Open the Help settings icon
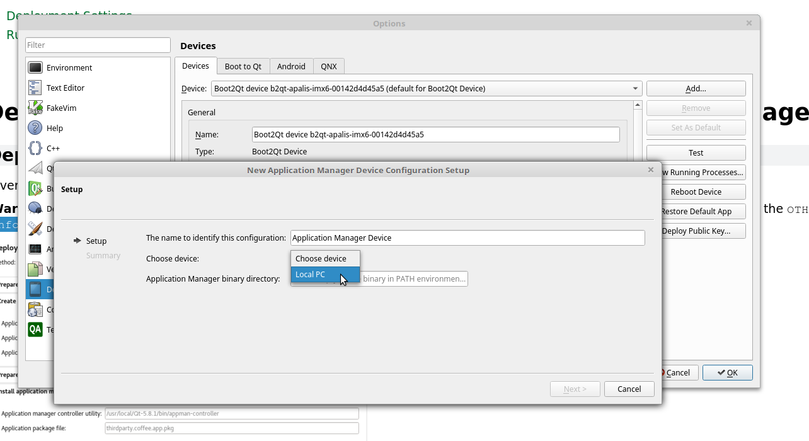 point(35,128)
